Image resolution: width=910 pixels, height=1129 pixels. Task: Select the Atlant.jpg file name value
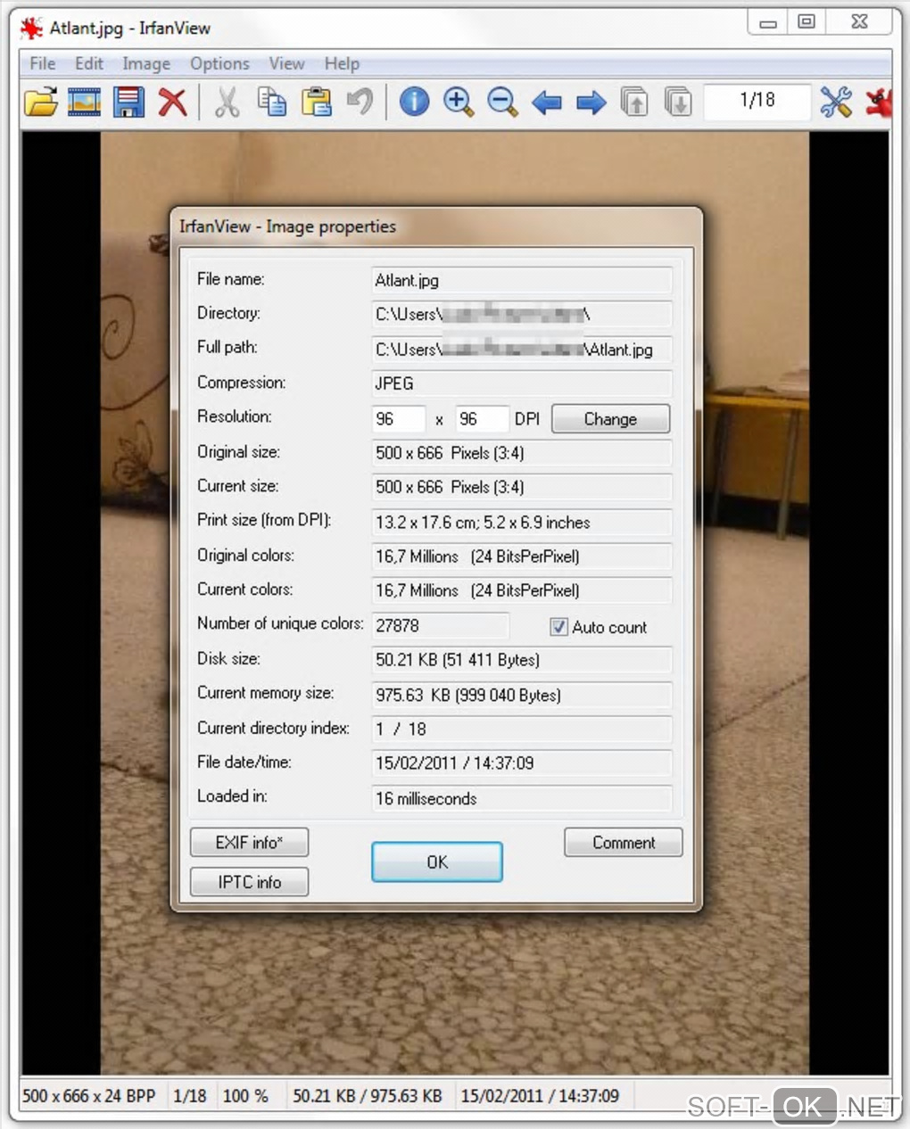[521, 280]
